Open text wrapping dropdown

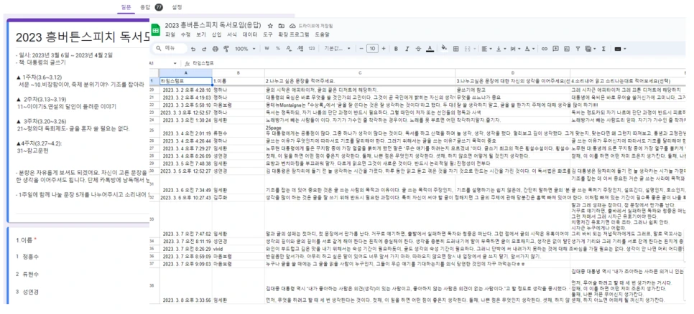516,49
